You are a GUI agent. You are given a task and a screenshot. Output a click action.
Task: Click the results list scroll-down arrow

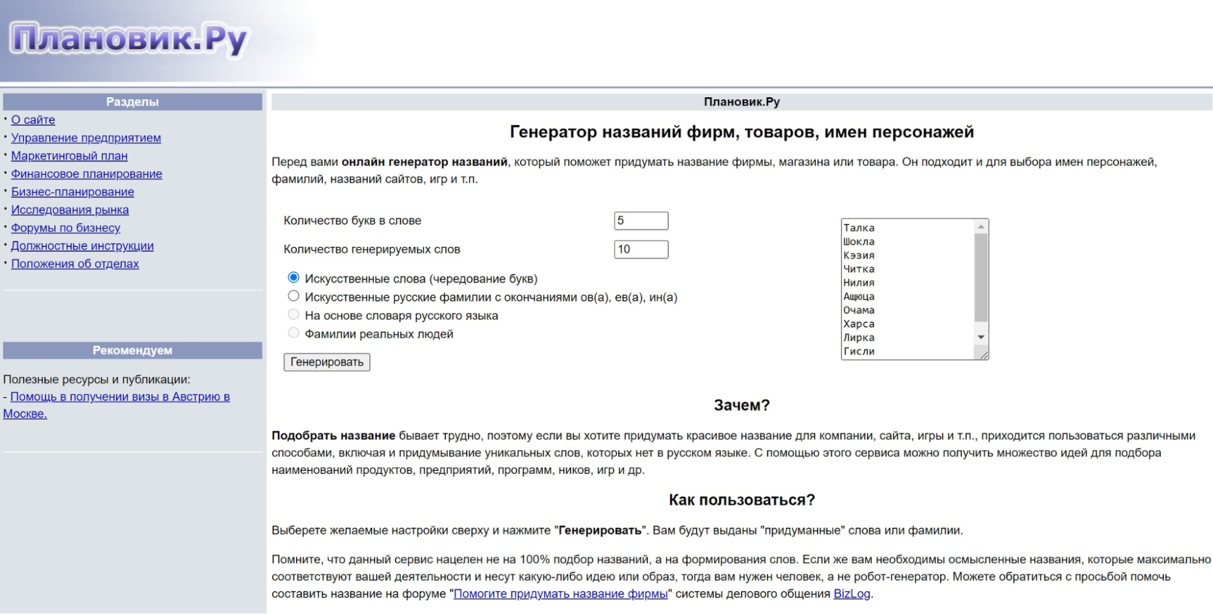pos(981,337)
